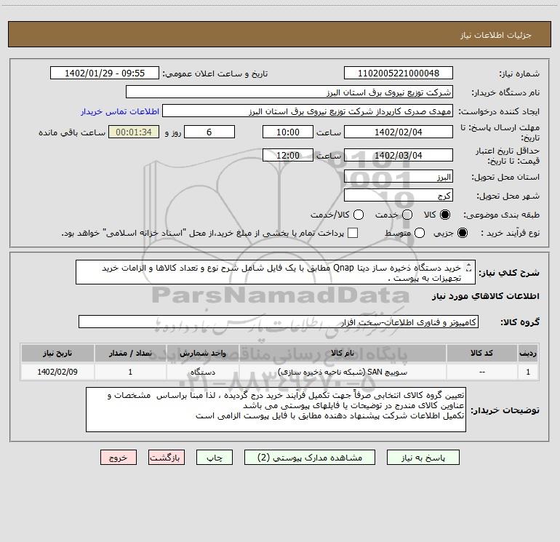Click the item name سوییچ SAN cell
The image size is (560, 542).
tap(342, 372)
